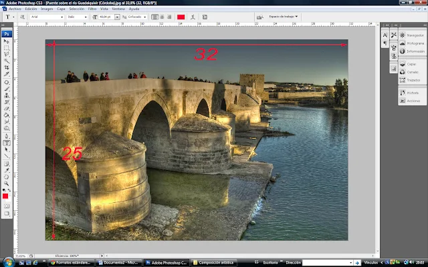Open the Edición menu
Viewport: 428px width, 267px height.
(31, 9)
